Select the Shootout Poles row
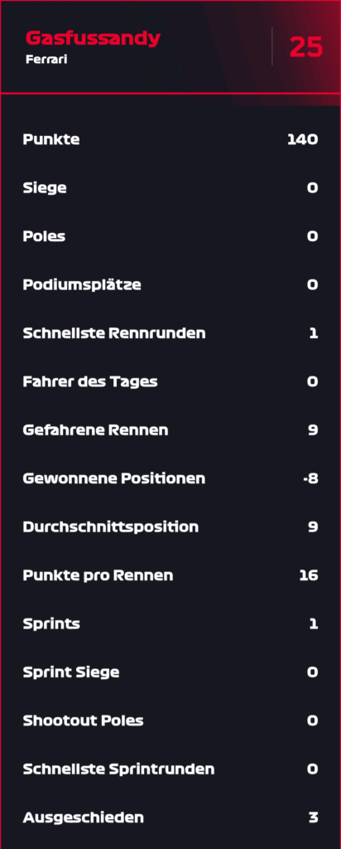The height and width of the screenshot is (849, 341). [x=170, y=720]
